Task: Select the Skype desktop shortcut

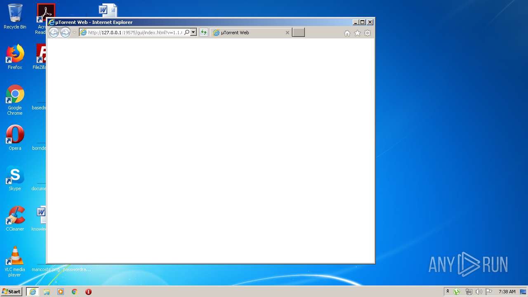Action: [x=15, y=178]
